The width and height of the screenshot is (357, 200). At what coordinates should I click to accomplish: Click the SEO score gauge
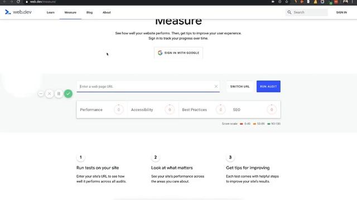(x=272, y=109)
